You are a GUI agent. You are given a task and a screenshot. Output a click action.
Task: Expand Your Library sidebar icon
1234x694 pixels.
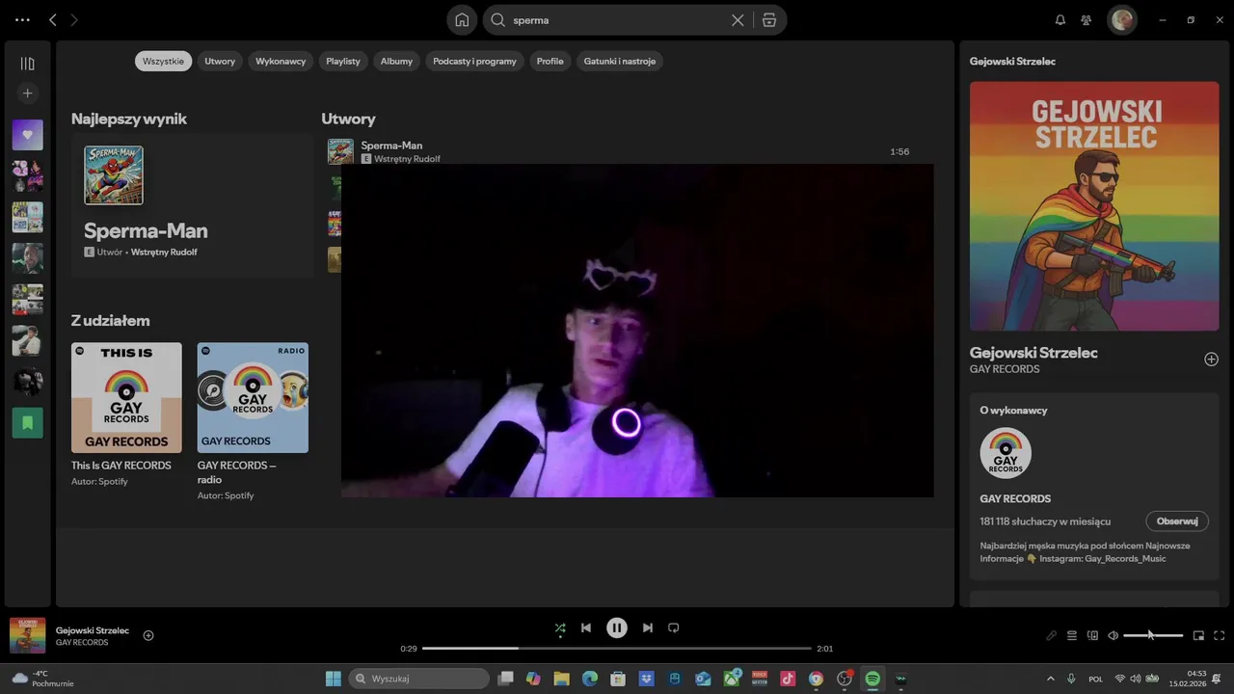point(27,64)
